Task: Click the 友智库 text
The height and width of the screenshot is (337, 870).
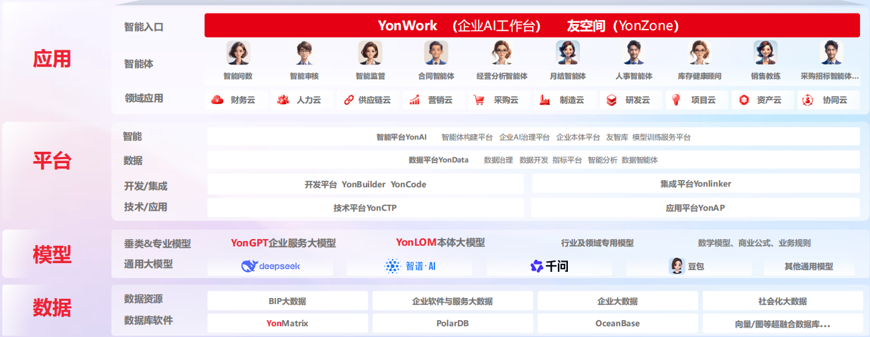Action: click(x=617, y=137)
